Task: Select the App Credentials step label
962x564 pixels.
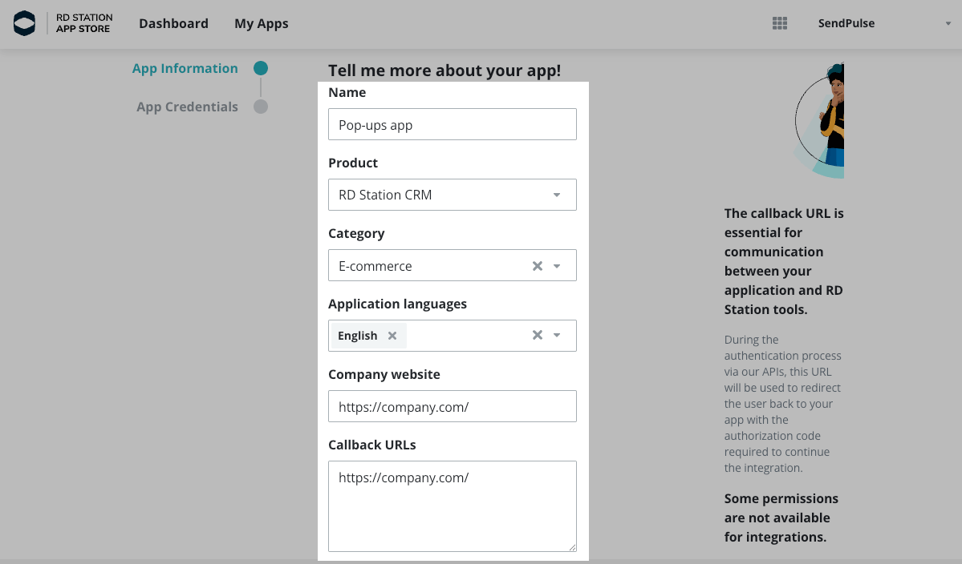Action: pyautogui.click(x=187, y=107)
